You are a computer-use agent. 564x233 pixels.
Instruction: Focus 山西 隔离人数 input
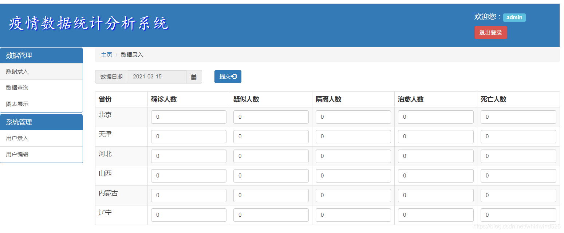353,176
